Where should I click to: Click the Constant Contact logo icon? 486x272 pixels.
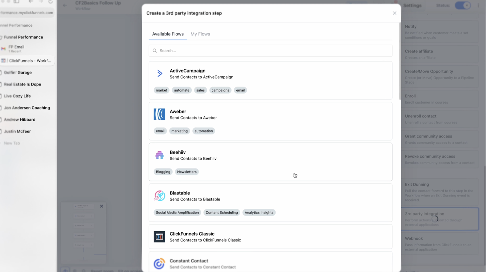(159, 264)
